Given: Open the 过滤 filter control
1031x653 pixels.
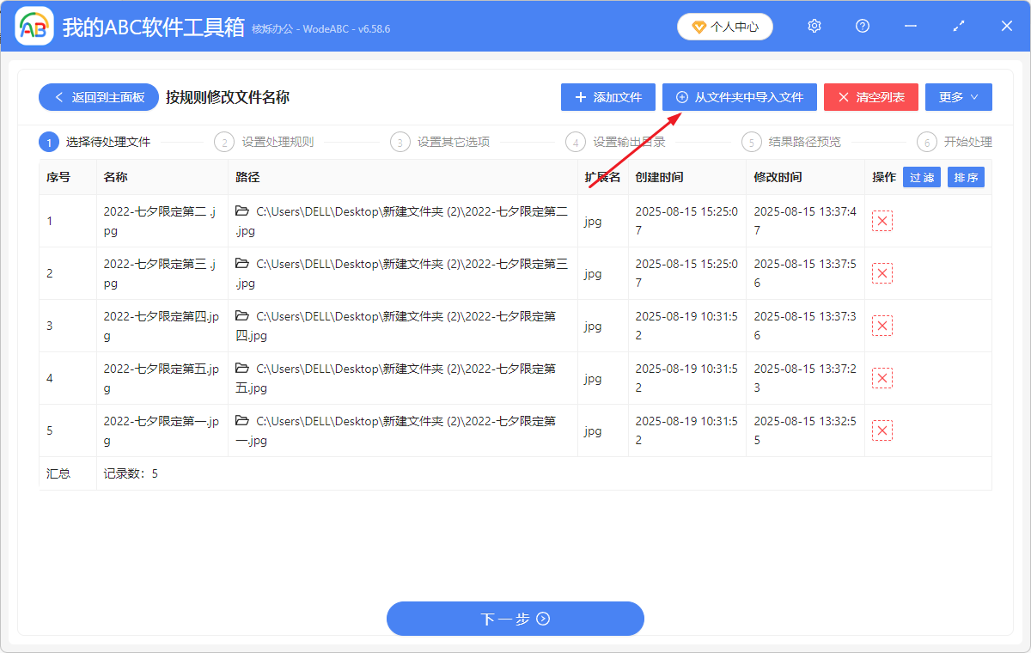Looking at the screenshot, I should click(x=921, y=177).
